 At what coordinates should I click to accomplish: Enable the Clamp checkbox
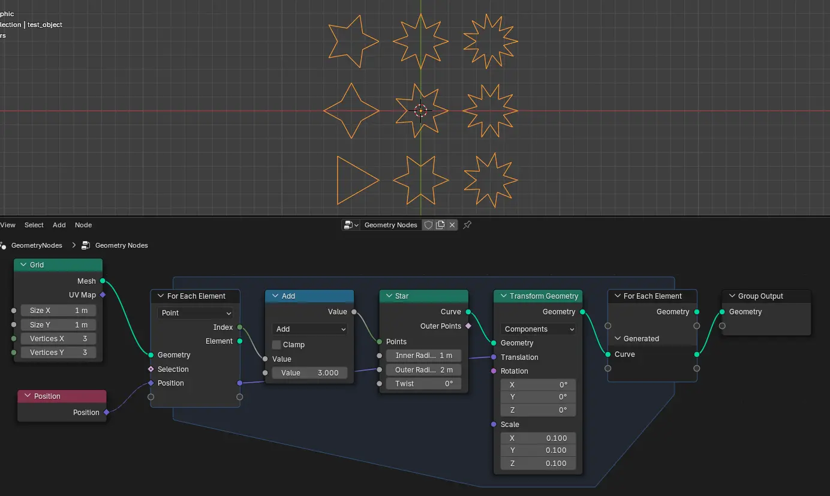[276, 345]
